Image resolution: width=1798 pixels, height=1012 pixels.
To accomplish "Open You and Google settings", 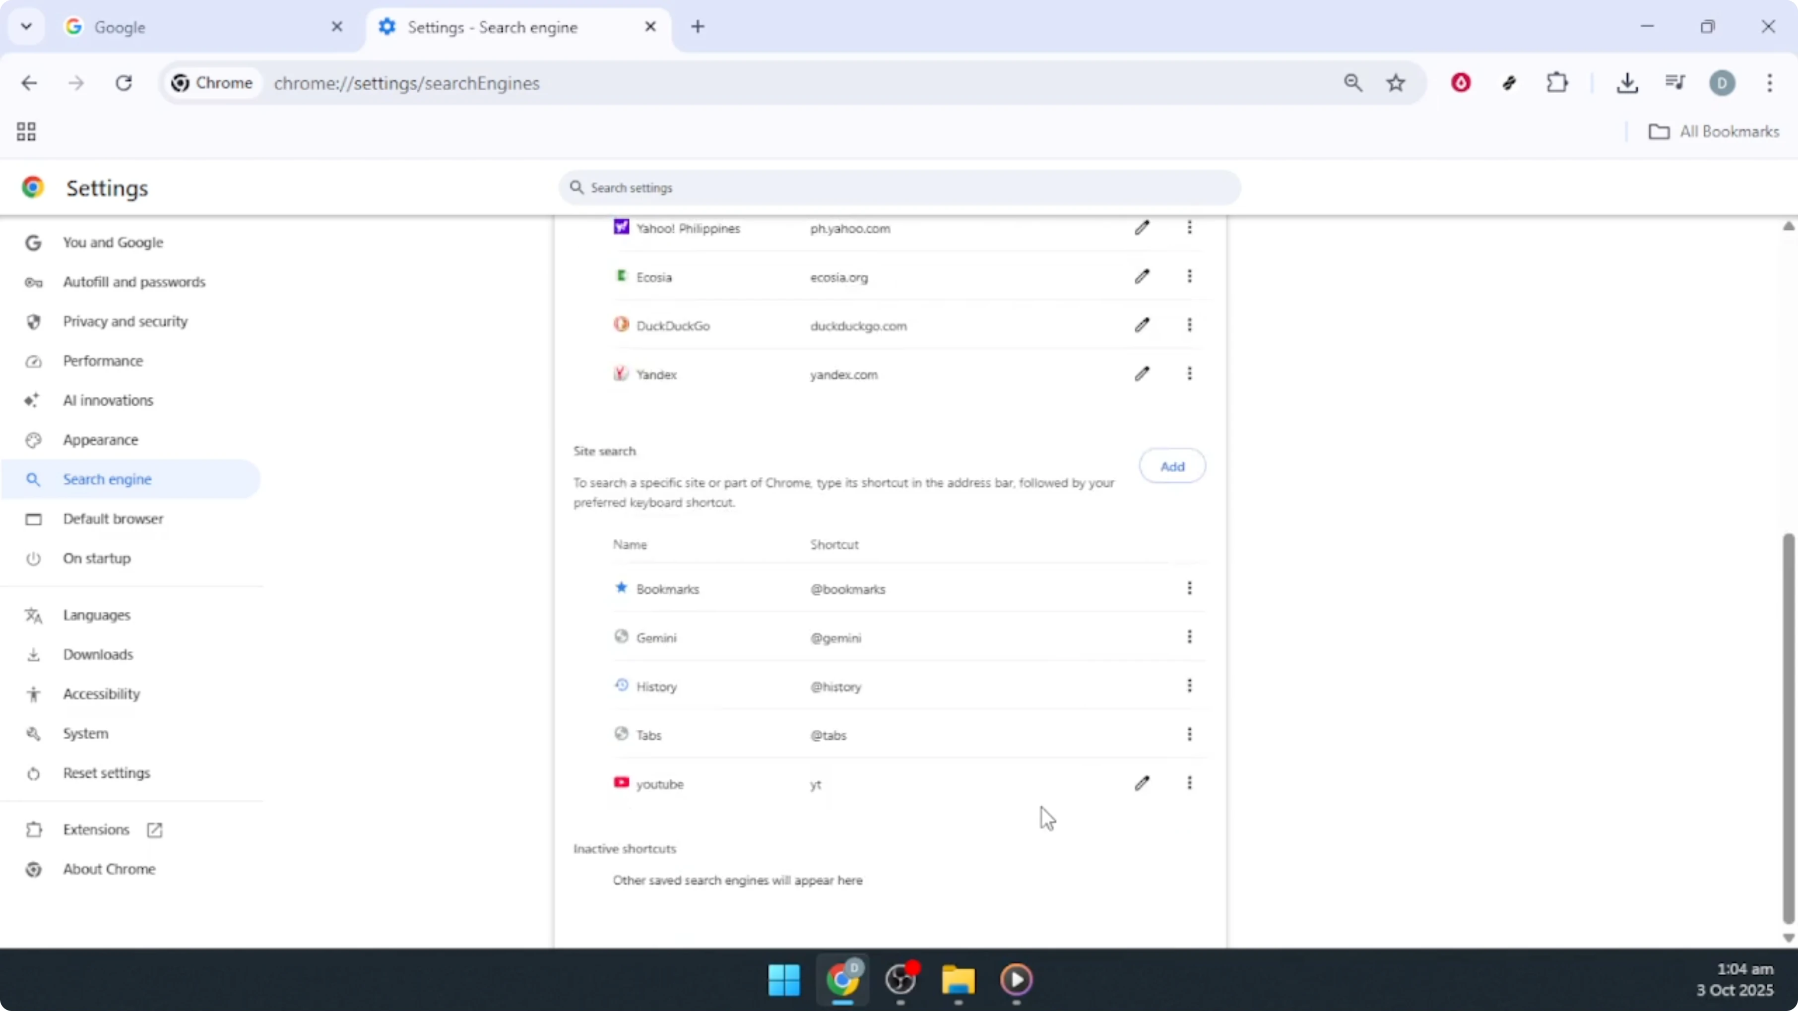I will [131, 242].
